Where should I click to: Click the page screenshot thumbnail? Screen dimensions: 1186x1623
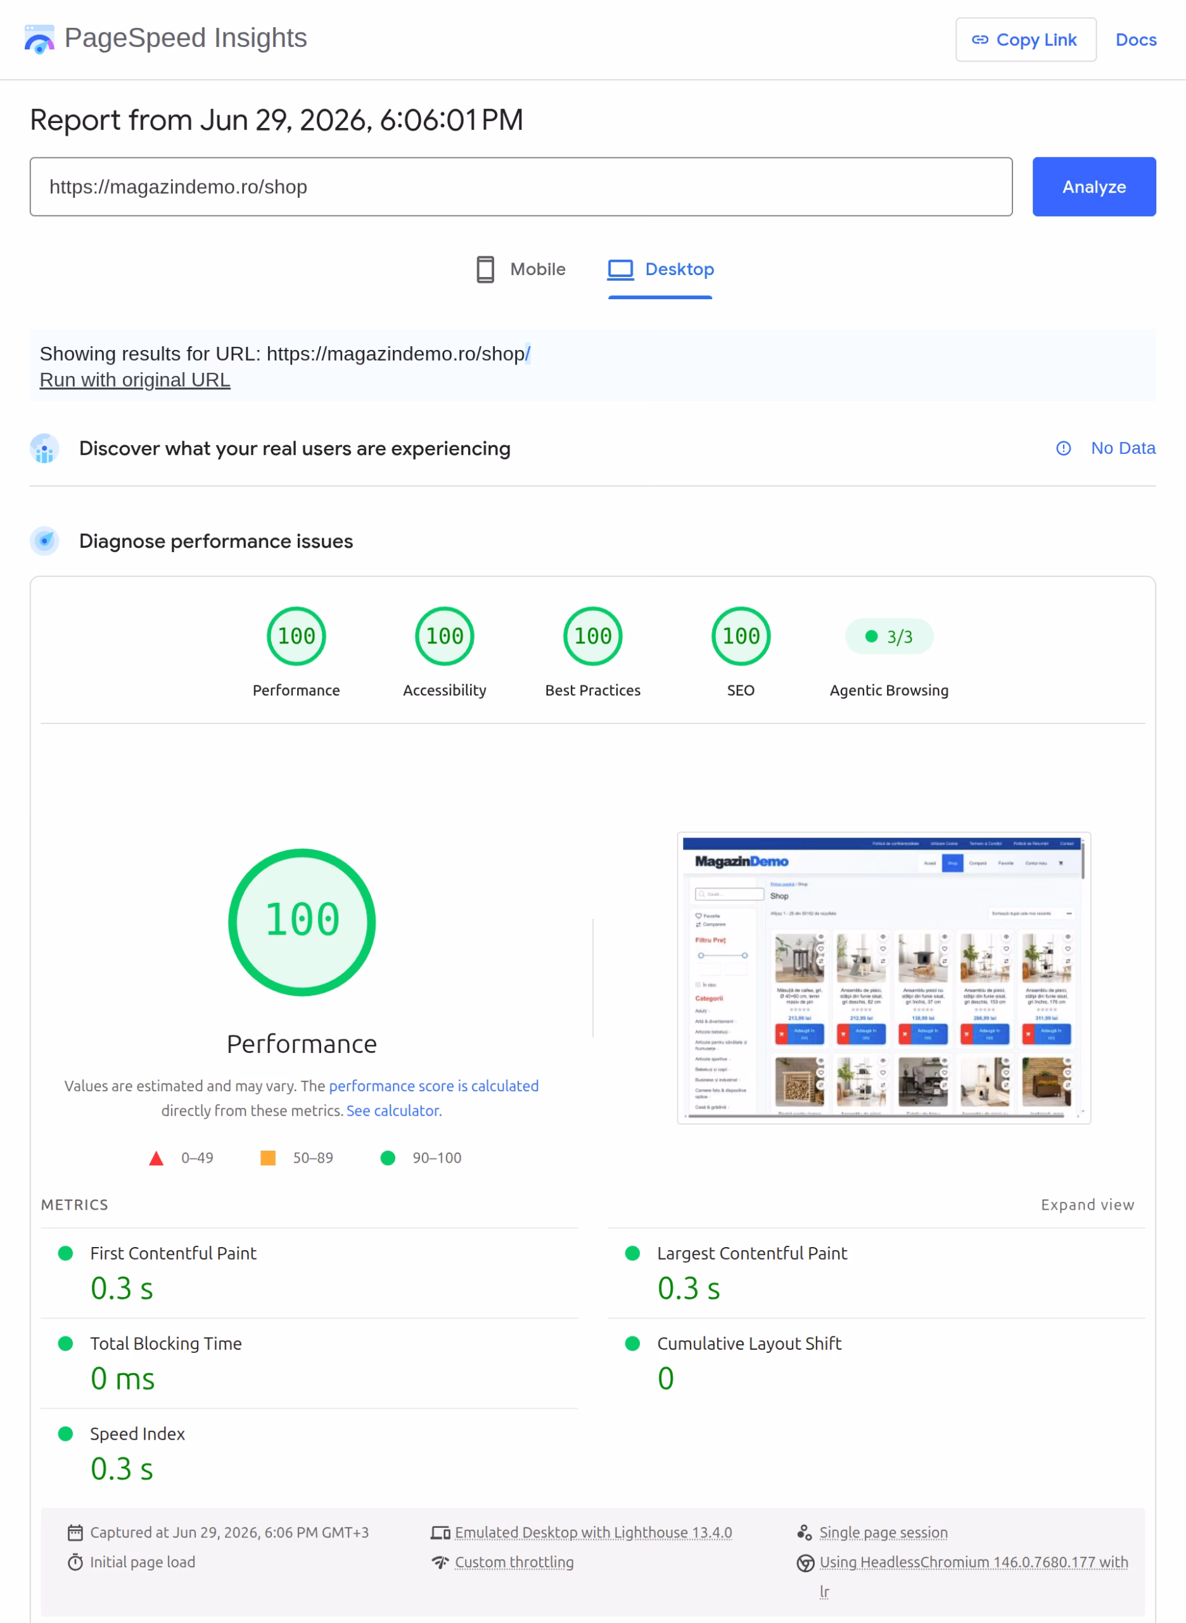(x=884, y=978)
